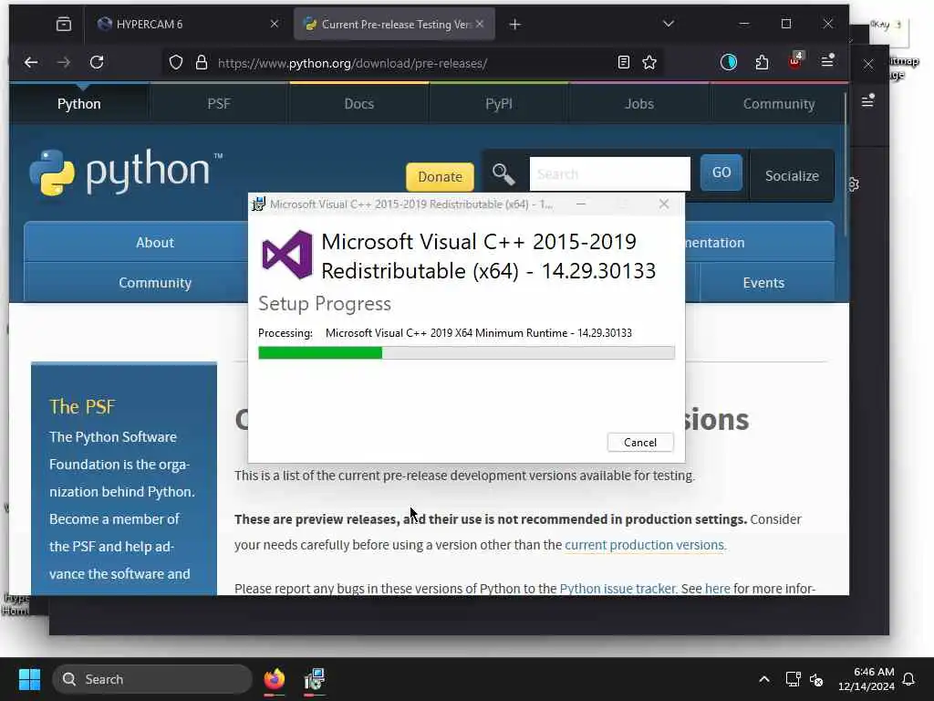Image resolution: width=934 pixels, height=701 pixels.
Task: Open the Docs top navigation tab
Action: tap(359, 104)
